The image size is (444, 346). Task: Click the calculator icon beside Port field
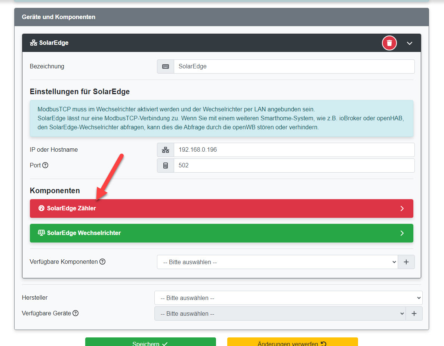[166, 166]
